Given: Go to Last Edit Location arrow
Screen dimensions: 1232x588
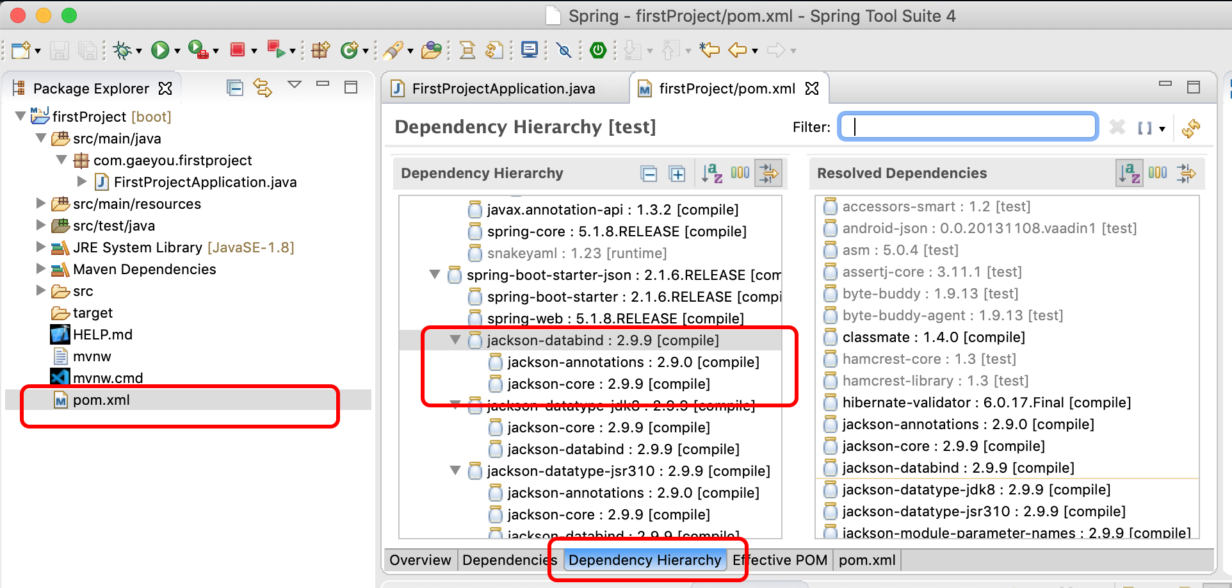Looking at the screenshot, I should pos(709,50).
